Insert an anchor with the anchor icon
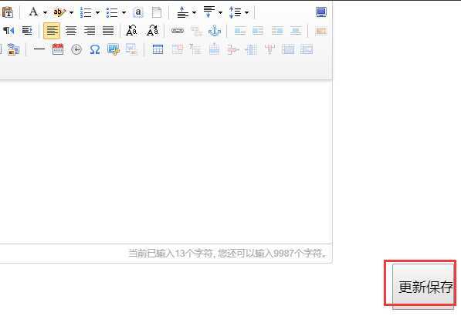 click(x=215, y=31)
